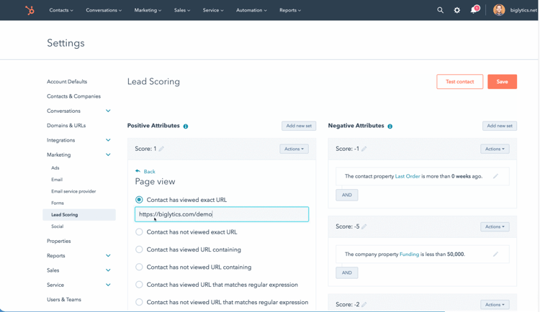Select Contact has not viewed URL containing

coord(139,267)
